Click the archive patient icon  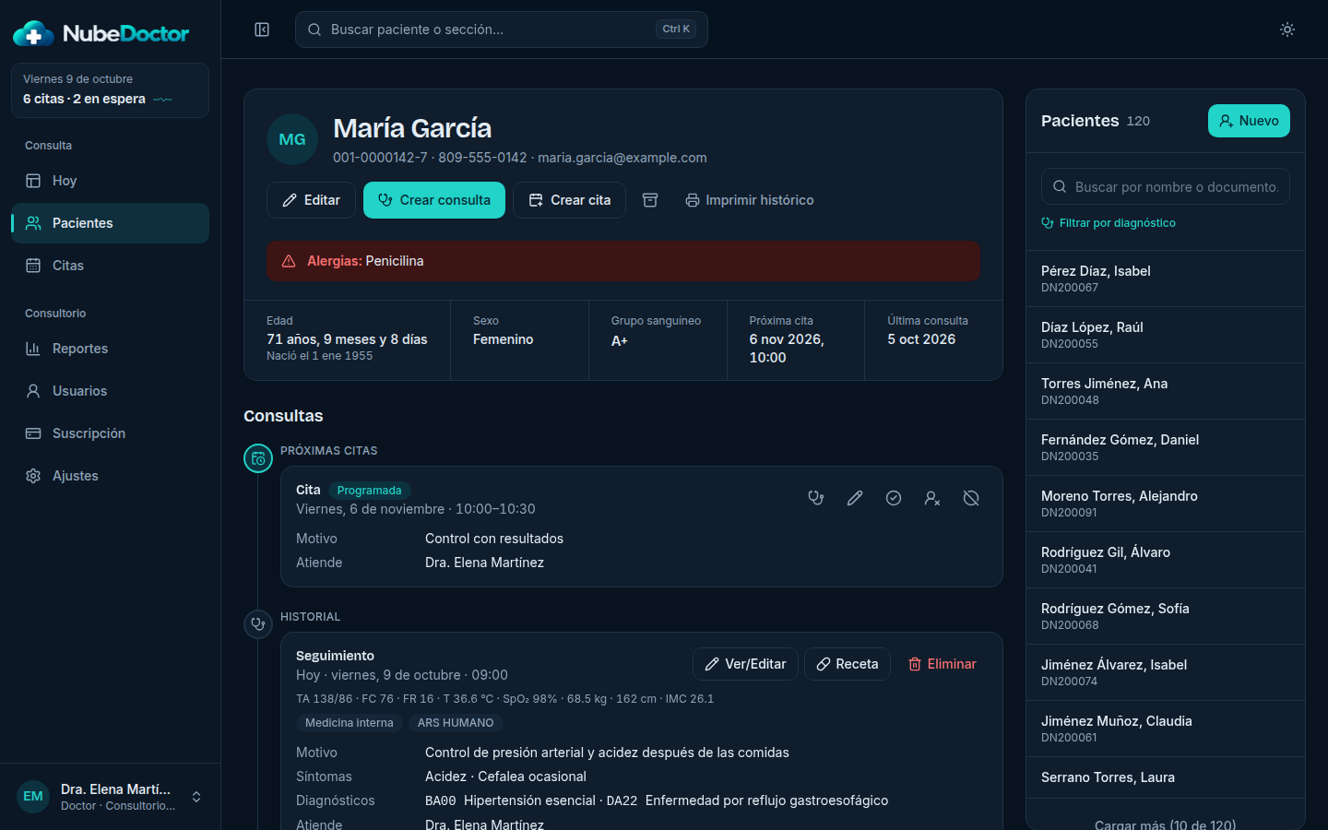click(x=650, y=200)
